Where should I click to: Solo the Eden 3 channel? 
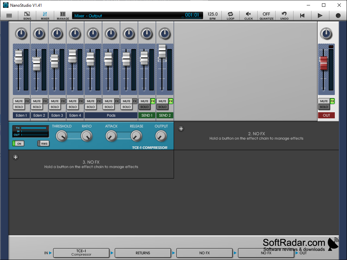coord(55,107)
